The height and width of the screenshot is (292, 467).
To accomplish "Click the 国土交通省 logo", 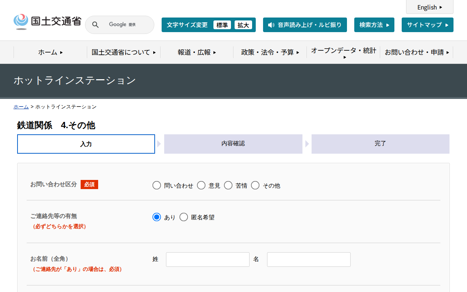I will (47, 22).
